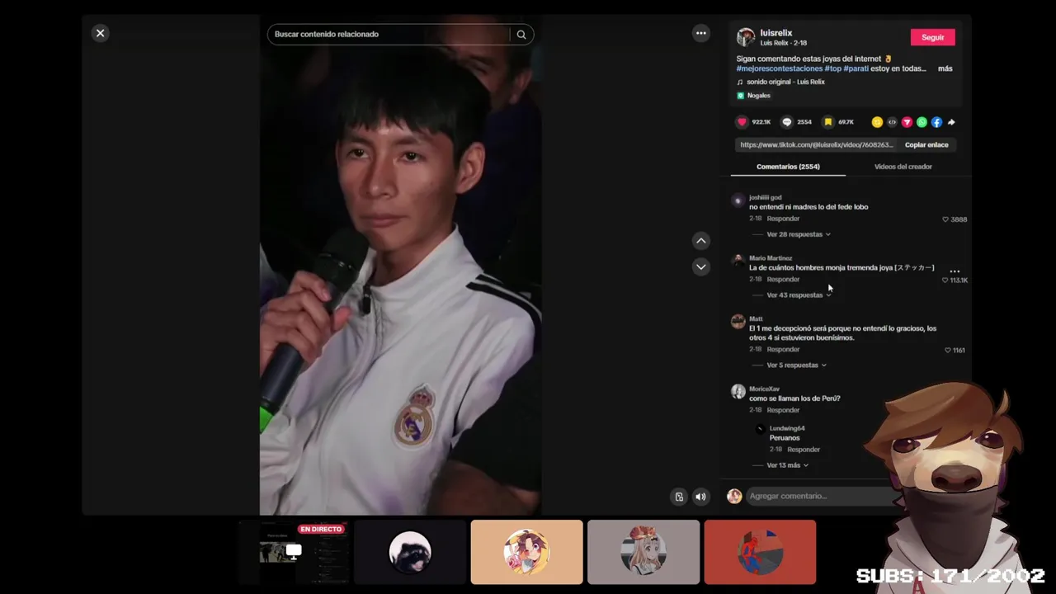Image resolution: width=1056 pixels, height=594 pixels.
Task: Toggle the auto-scroll icon beside volume
Action: (679, 497)
